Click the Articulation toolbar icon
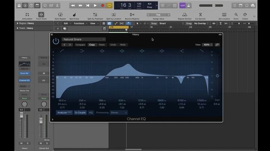Viewport: 270px width, 151px height. tap(27, 15)
